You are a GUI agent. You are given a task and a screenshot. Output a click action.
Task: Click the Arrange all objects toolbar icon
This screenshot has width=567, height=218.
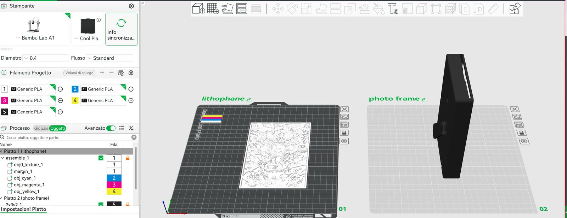[x=242, y=8]
